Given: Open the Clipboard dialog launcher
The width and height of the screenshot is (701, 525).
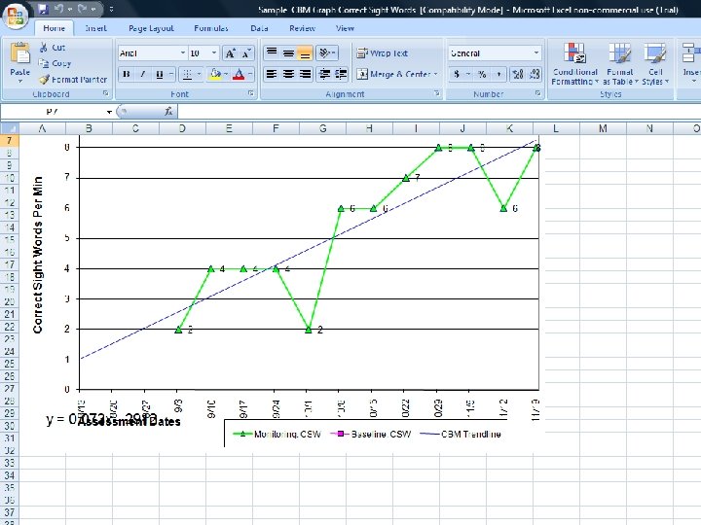Looking at the screenshot, I should 106,93.
